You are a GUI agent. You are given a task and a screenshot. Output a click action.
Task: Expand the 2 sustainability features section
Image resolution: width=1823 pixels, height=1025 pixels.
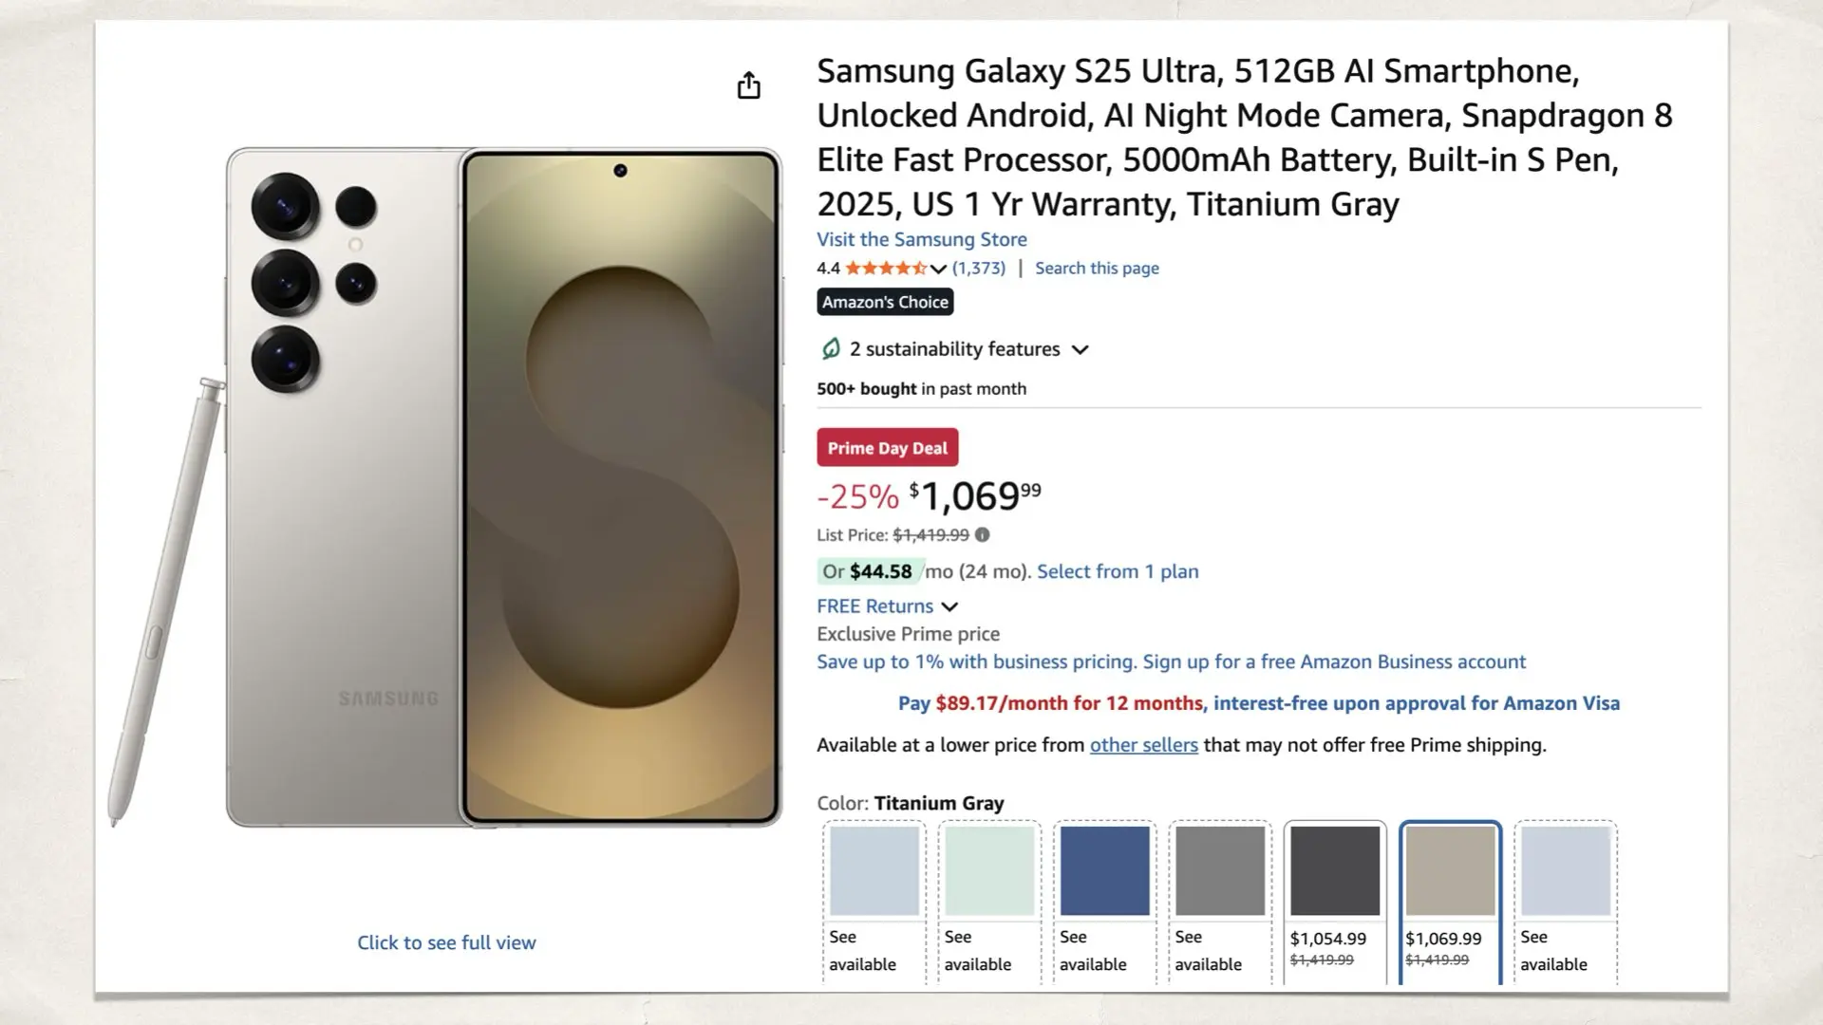click(x=1081, y=349)
